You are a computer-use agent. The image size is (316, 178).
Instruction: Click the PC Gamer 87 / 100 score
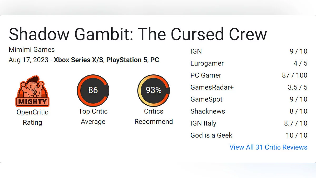click(294, 75)
